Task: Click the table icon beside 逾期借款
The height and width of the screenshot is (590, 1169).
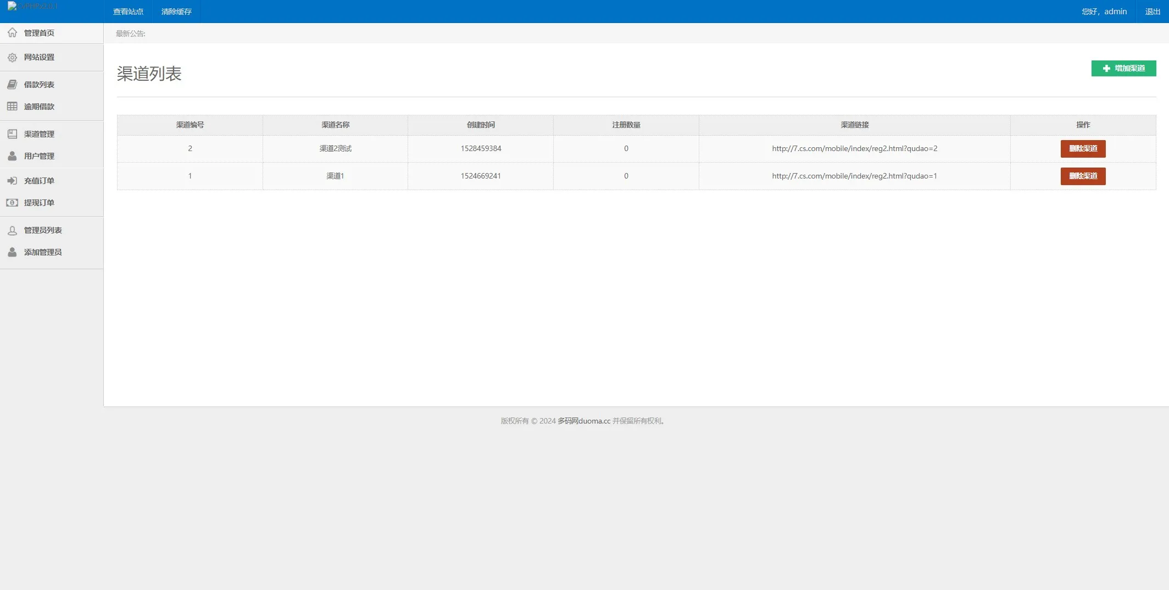Action: pos(12,107)
